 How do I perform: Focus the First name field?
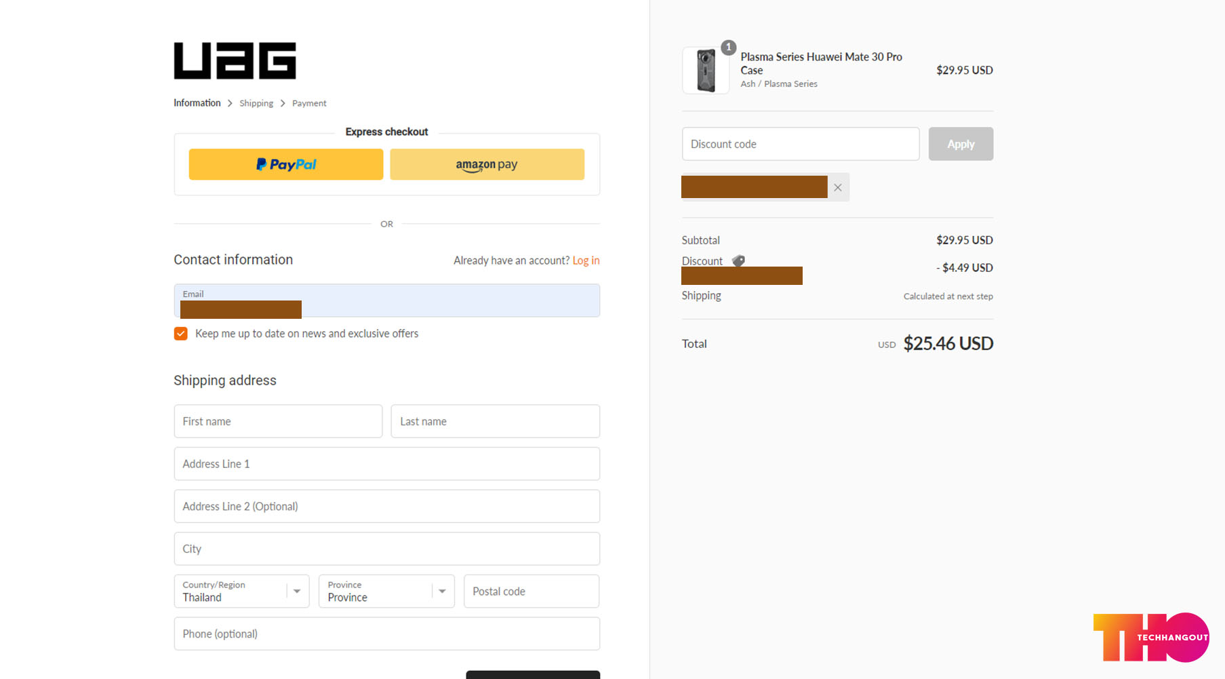(278, 421)
